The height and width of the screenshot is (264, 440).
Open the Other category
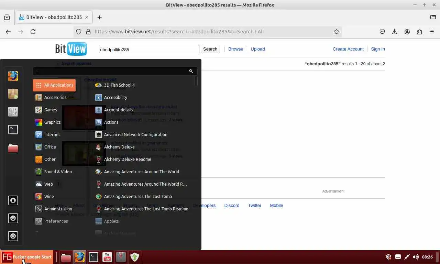pos(54,159)
